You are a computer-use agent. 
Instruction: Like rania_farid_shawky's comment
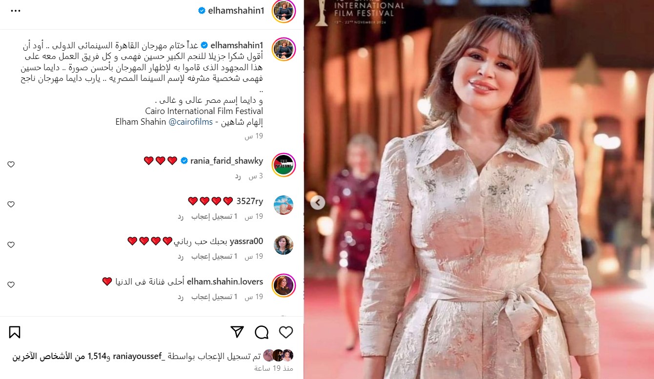point(11,165)
